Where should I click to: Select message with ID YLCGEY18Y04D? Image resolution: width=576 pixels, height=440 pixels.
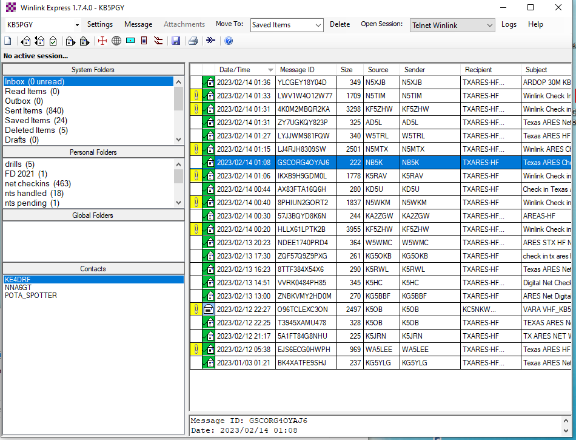(x=380, y=83)
